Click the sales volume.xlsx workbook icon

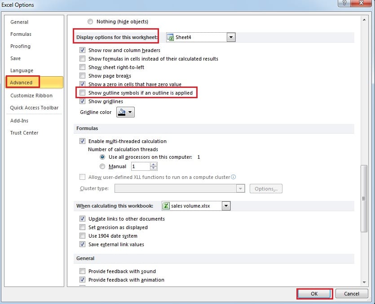pos(166,206)
